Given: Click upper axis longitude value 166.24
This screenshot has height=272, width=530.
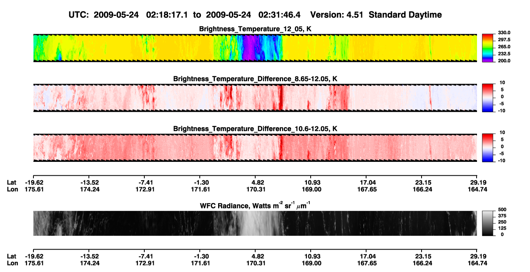Looking at the screenshot, I should (422, 189).
